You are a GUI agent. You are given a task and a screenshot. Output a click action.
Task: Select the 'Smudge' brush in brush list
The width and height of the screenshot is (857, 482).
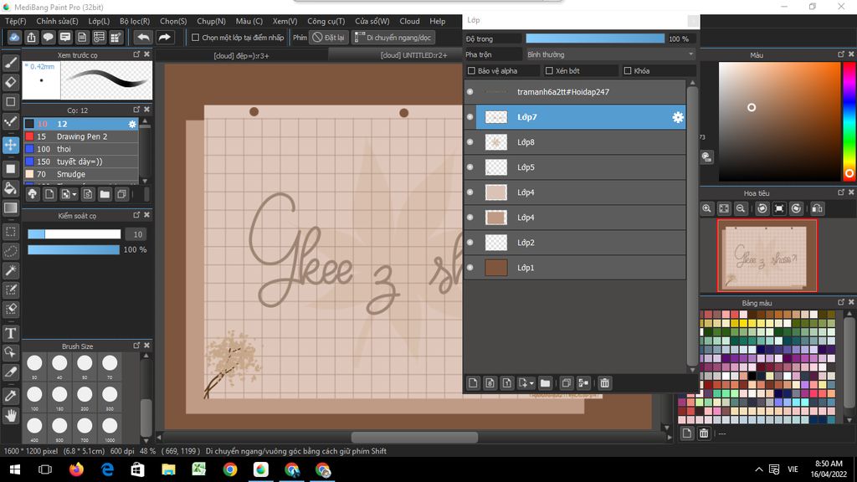point(81,174)
